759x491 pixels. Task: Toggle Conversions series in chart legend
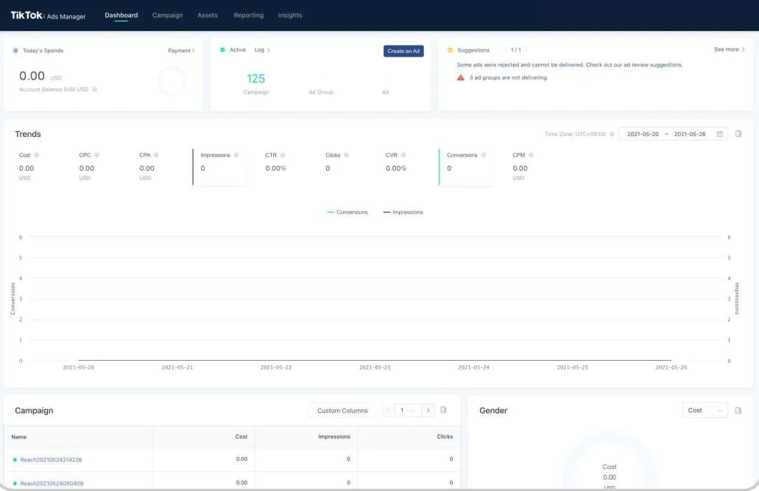(x=347, y=212)
